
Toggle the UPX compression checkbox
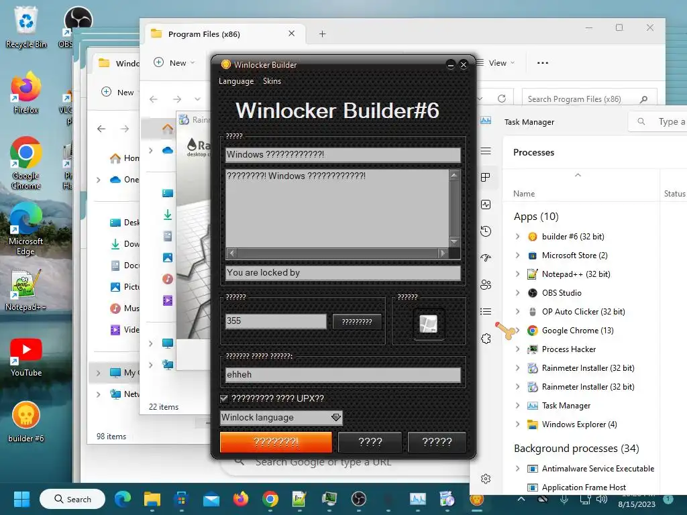click(x=224, y=398)
